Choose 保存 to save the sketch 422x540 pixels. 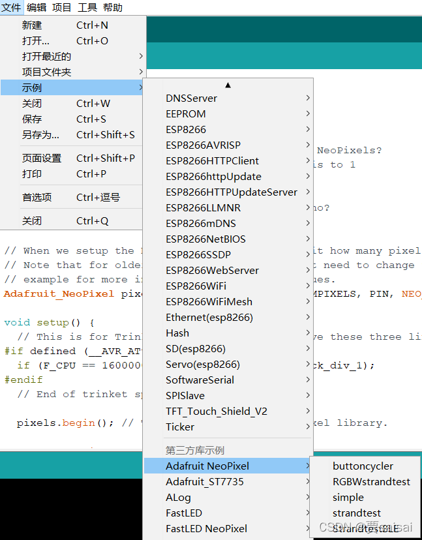(x=72, y=119)
